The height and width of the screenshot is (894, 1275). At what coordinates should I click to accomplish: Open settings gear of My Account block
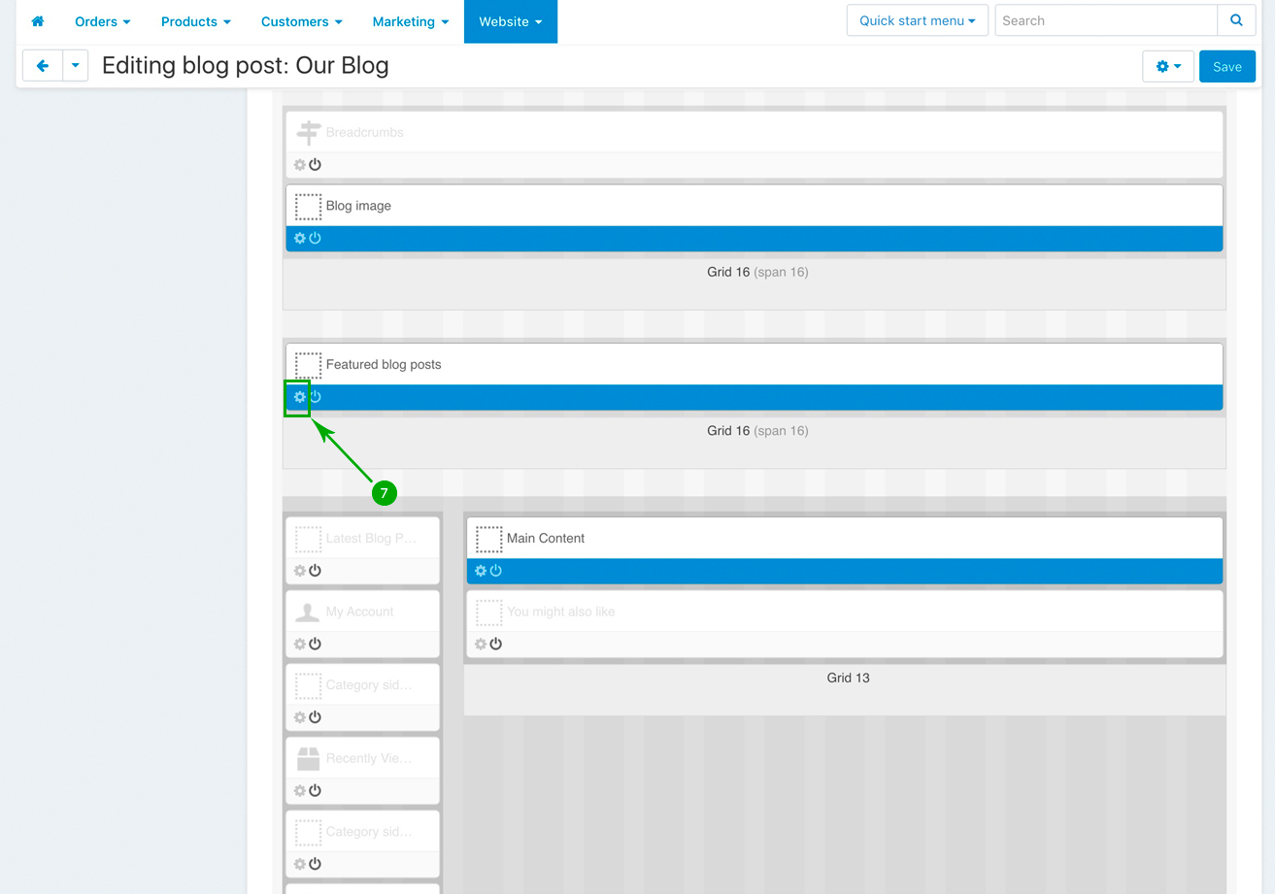coord(300,645)
